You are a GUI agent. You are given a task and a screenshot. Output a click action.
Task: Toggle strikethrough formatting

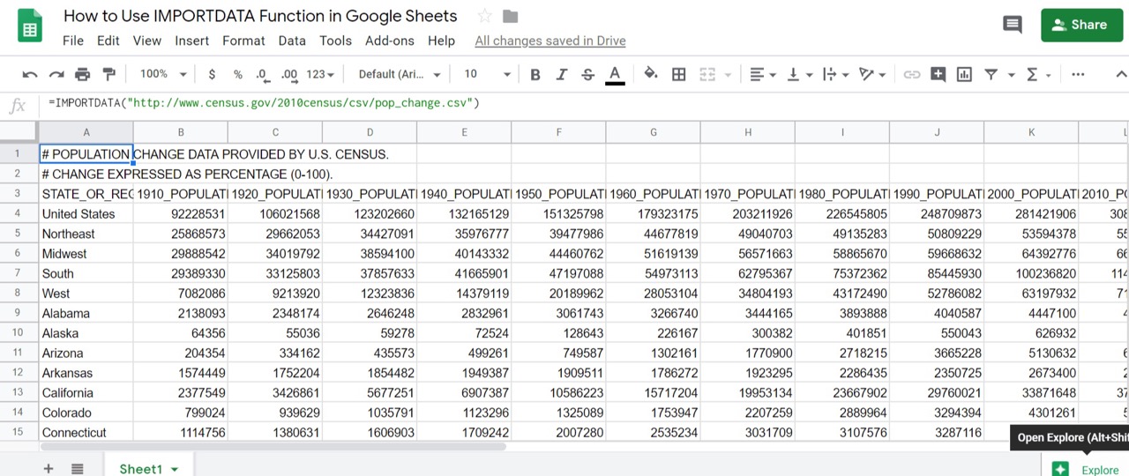coord(588,75)
